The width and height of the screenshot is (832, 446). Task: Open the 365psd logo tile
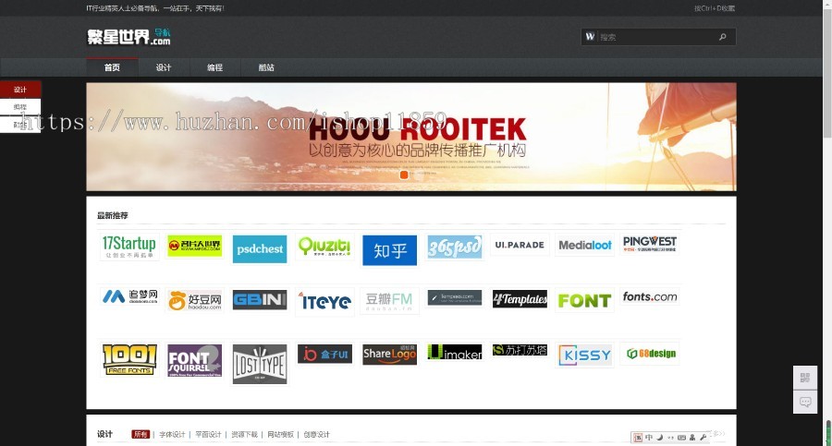455,247
